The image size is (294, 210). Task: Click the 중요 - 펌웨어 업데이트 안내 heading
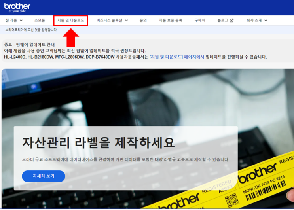[29, 45]
